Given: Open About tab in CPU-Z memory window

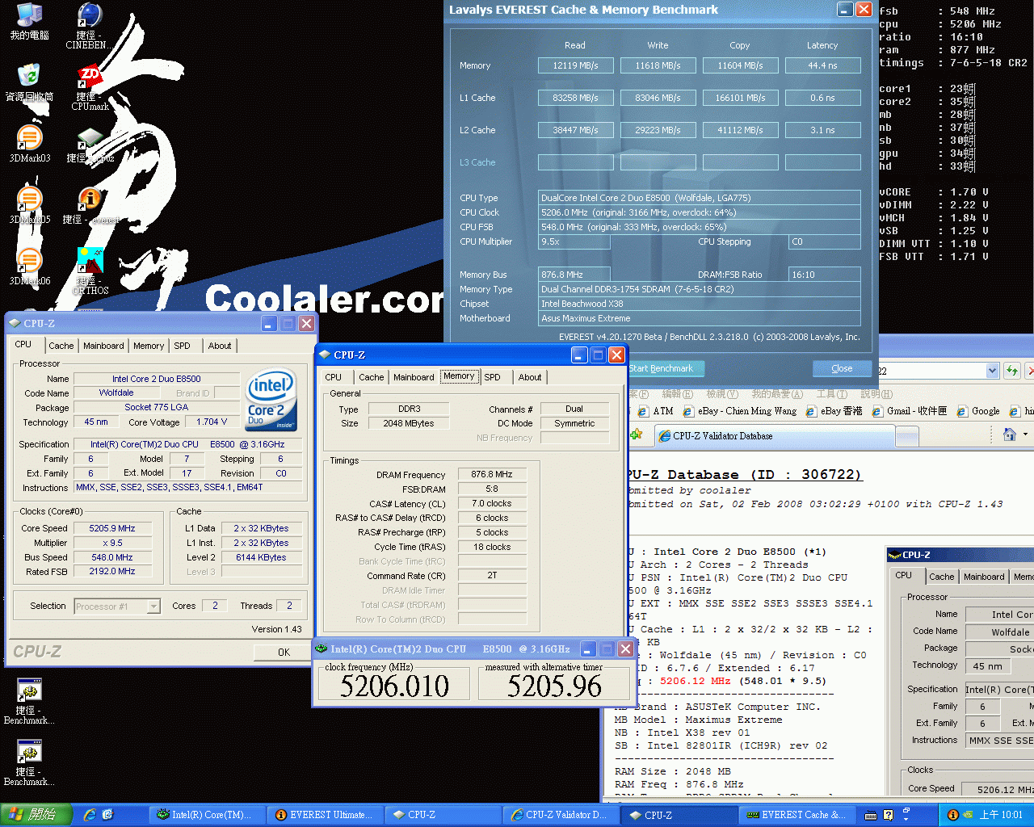Looking at the screenshot, I should click(x=530, y=377).
